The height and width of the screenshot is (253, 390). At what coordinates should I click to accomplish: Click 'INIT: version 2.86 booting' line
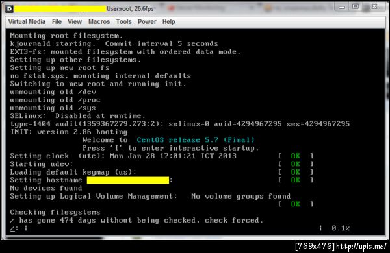tap(69, 132)
